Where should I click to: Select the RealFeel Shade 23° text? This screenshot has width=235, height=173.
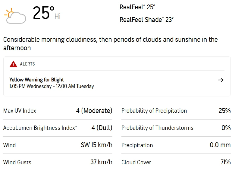(x=146, y=20)
